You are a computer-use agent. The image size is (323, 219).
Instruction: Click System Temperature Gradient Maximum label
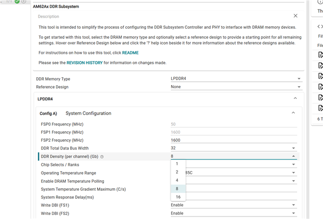[x=83, y=189]
